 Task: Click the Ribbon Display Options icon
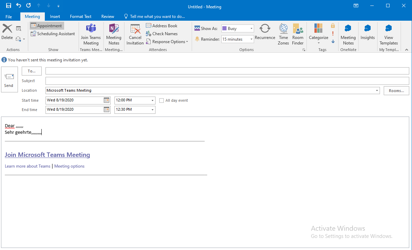click(x=356, y=6)
